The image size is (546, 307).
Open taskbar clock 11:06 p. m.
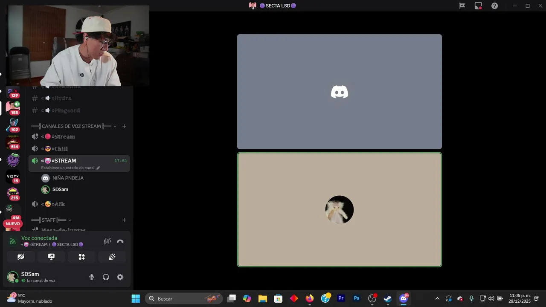pyautogui.click(x=520, y=298)
